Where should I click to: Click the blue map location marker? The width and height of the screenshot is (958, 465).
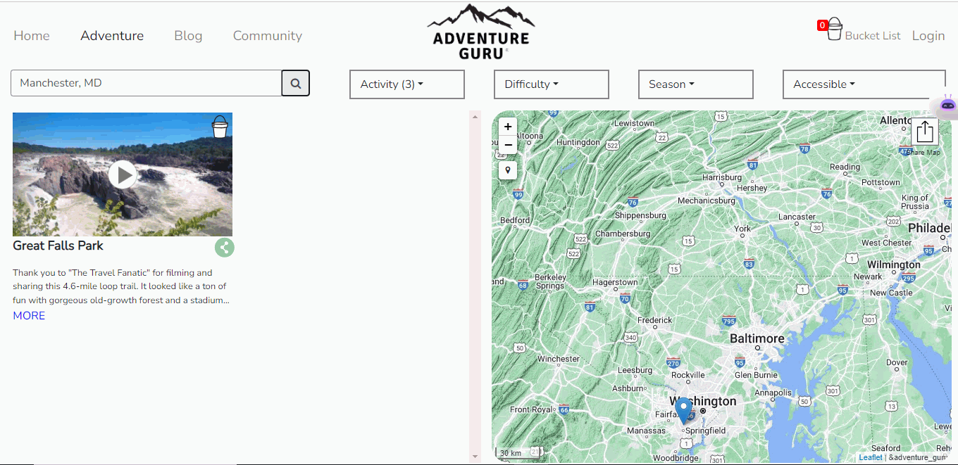coord(683,410)
